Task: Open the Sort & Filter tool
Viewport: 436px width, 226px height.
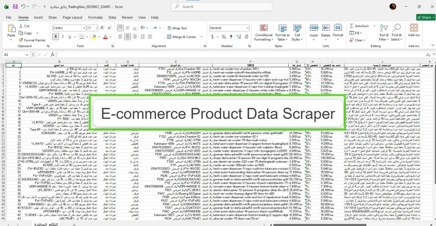Action: (x=384, y=28)
